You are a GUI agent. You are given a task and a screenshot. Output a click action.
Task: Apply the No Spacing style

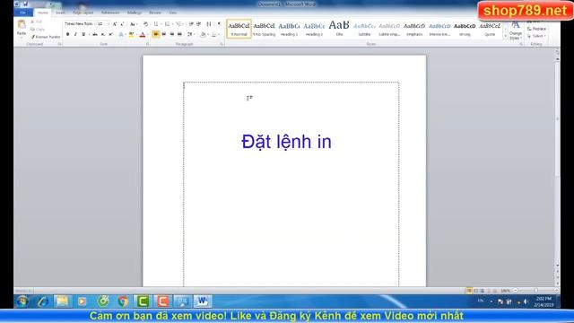point(264,29)
